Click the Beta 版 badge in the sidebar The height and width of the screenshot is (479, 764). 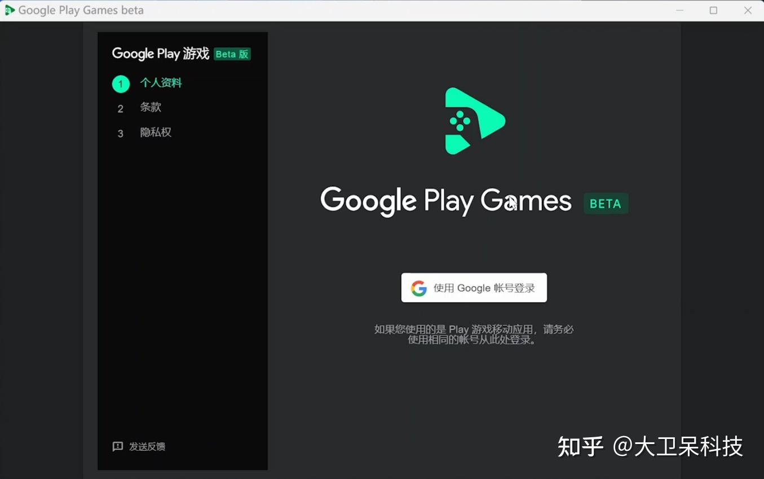pos(232,54)
